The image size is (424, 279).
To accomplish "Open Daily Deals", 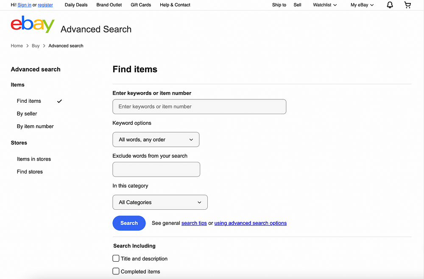I will [x=76, y=5].
